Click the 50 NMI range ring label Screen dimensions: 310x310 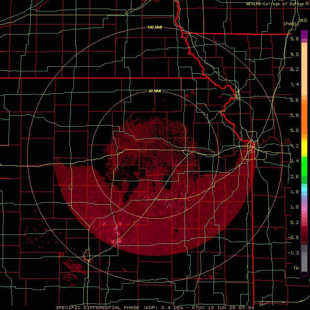pyautogui.click(x=155, y=91)
